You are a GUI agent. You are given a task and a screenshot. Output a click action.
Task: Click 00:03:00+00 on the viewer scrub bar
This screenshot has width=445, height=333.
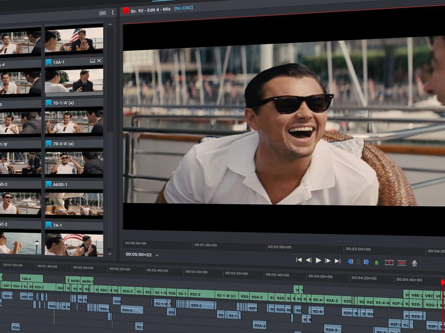(358, 249)
